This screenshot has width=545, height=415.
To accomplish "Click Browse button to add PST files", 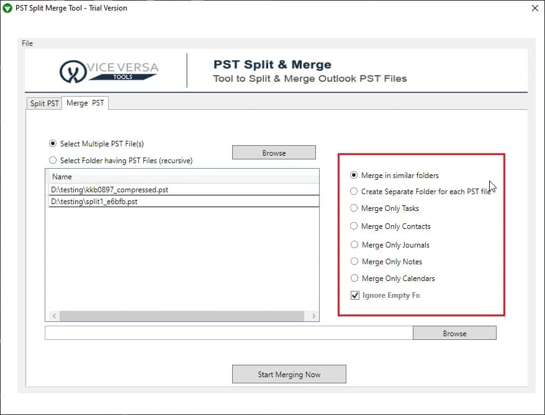I will coord(274,153).
